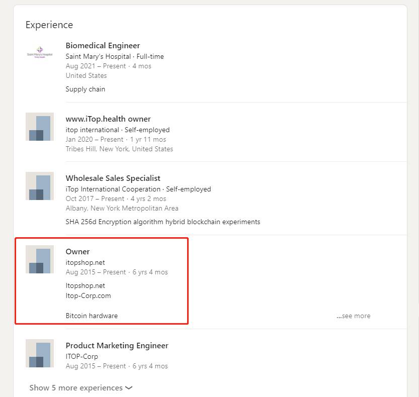Screen dimensions: 419x397
Task: Click the Itop-Corp.com text in Owner description
Action: click(x=88, y=295)
